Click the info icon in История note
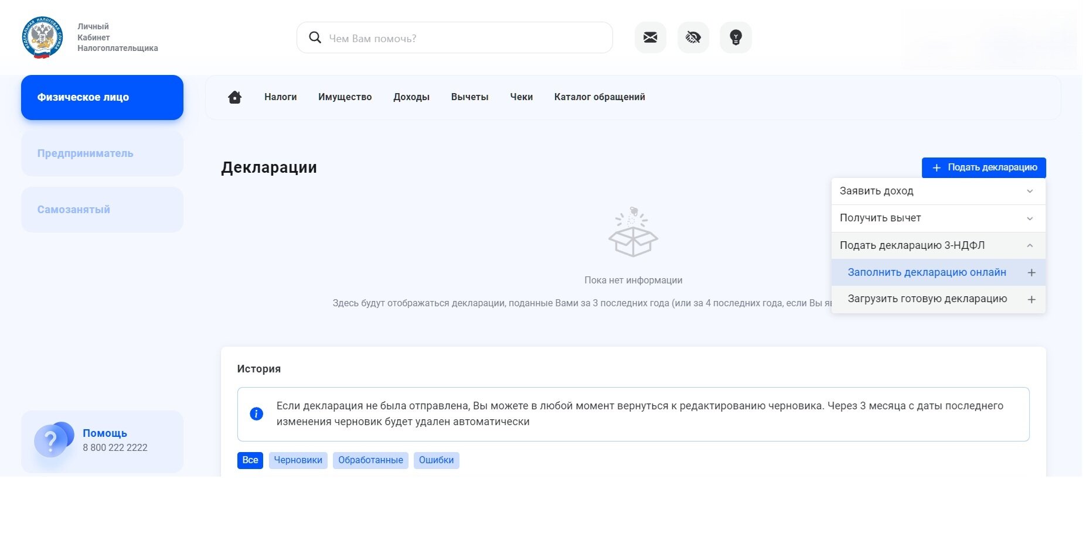The height and width of the screenshot is (544, 1086). (x=256, y=414)
